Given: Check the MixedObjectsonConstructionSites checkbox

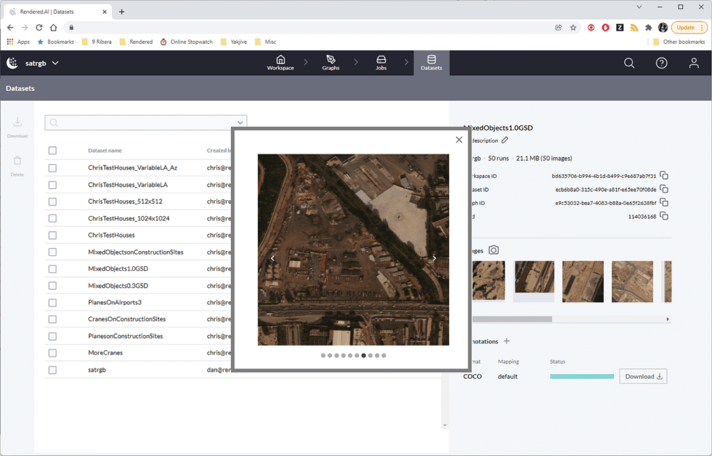Looking at the screenshot, I should pyautogui.click(x=53, y=252).
